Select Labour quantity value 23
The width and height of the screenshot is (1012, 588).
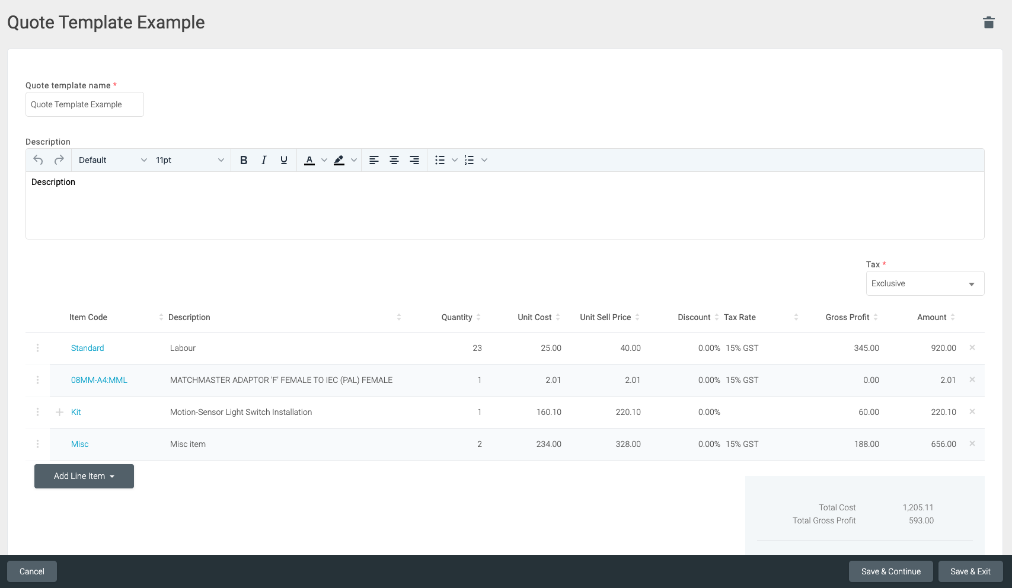[477, 348]
